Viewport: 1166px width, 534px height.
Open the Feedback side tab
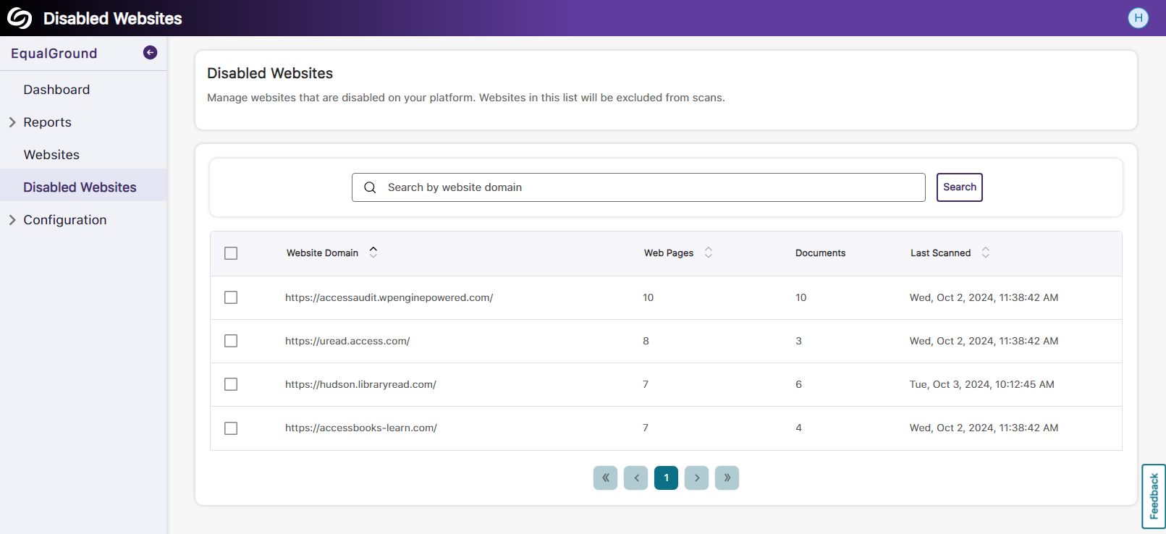tap(1154, 496)
